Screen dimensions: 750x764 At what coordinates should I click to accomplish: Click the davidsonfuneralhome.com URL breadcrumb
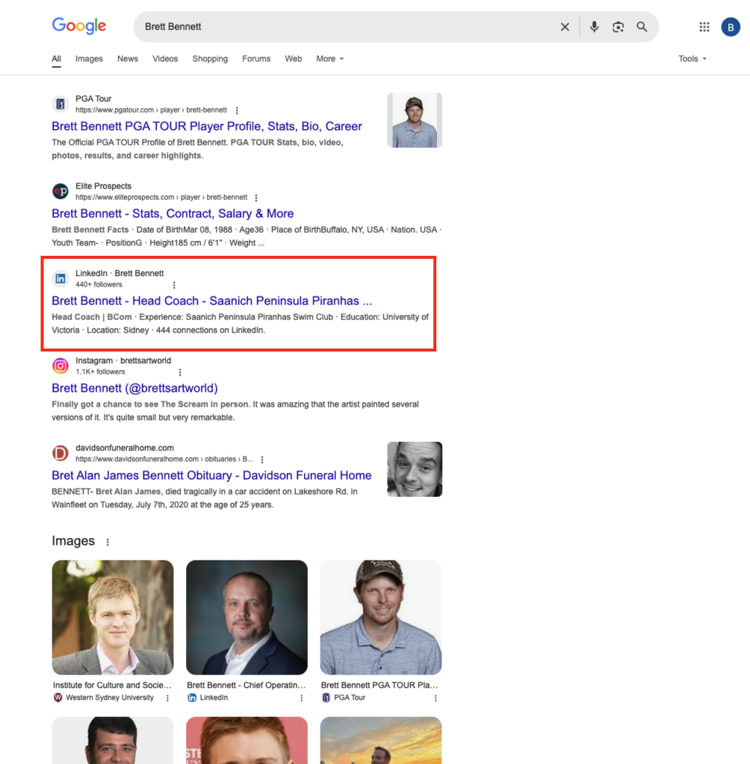coord(164,459)
